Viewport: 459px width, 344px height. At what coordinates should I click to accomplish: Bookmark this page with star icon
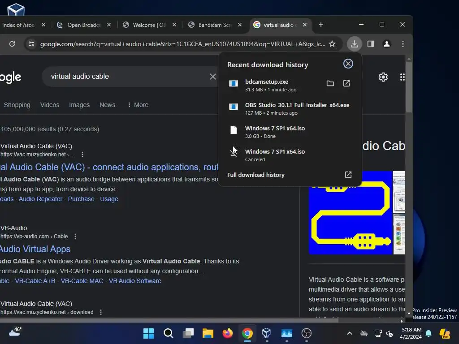point(332,44)
